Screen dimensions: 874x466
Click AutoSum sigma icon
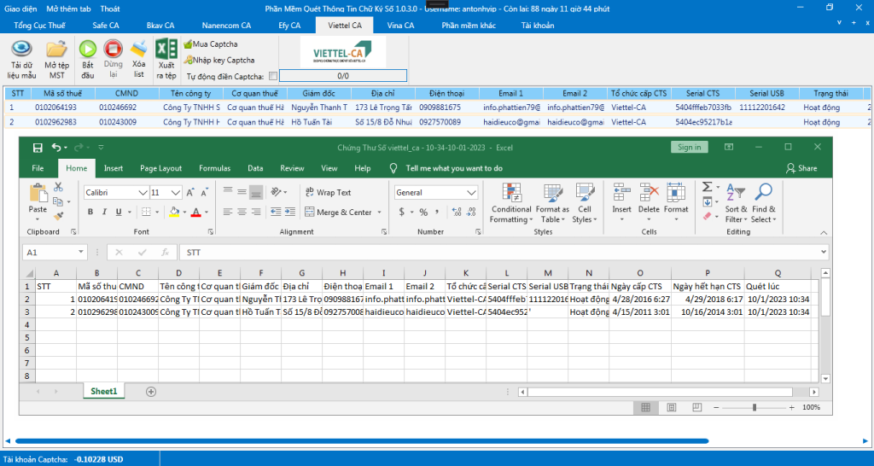pyautogui.click(x=708, y=187)
